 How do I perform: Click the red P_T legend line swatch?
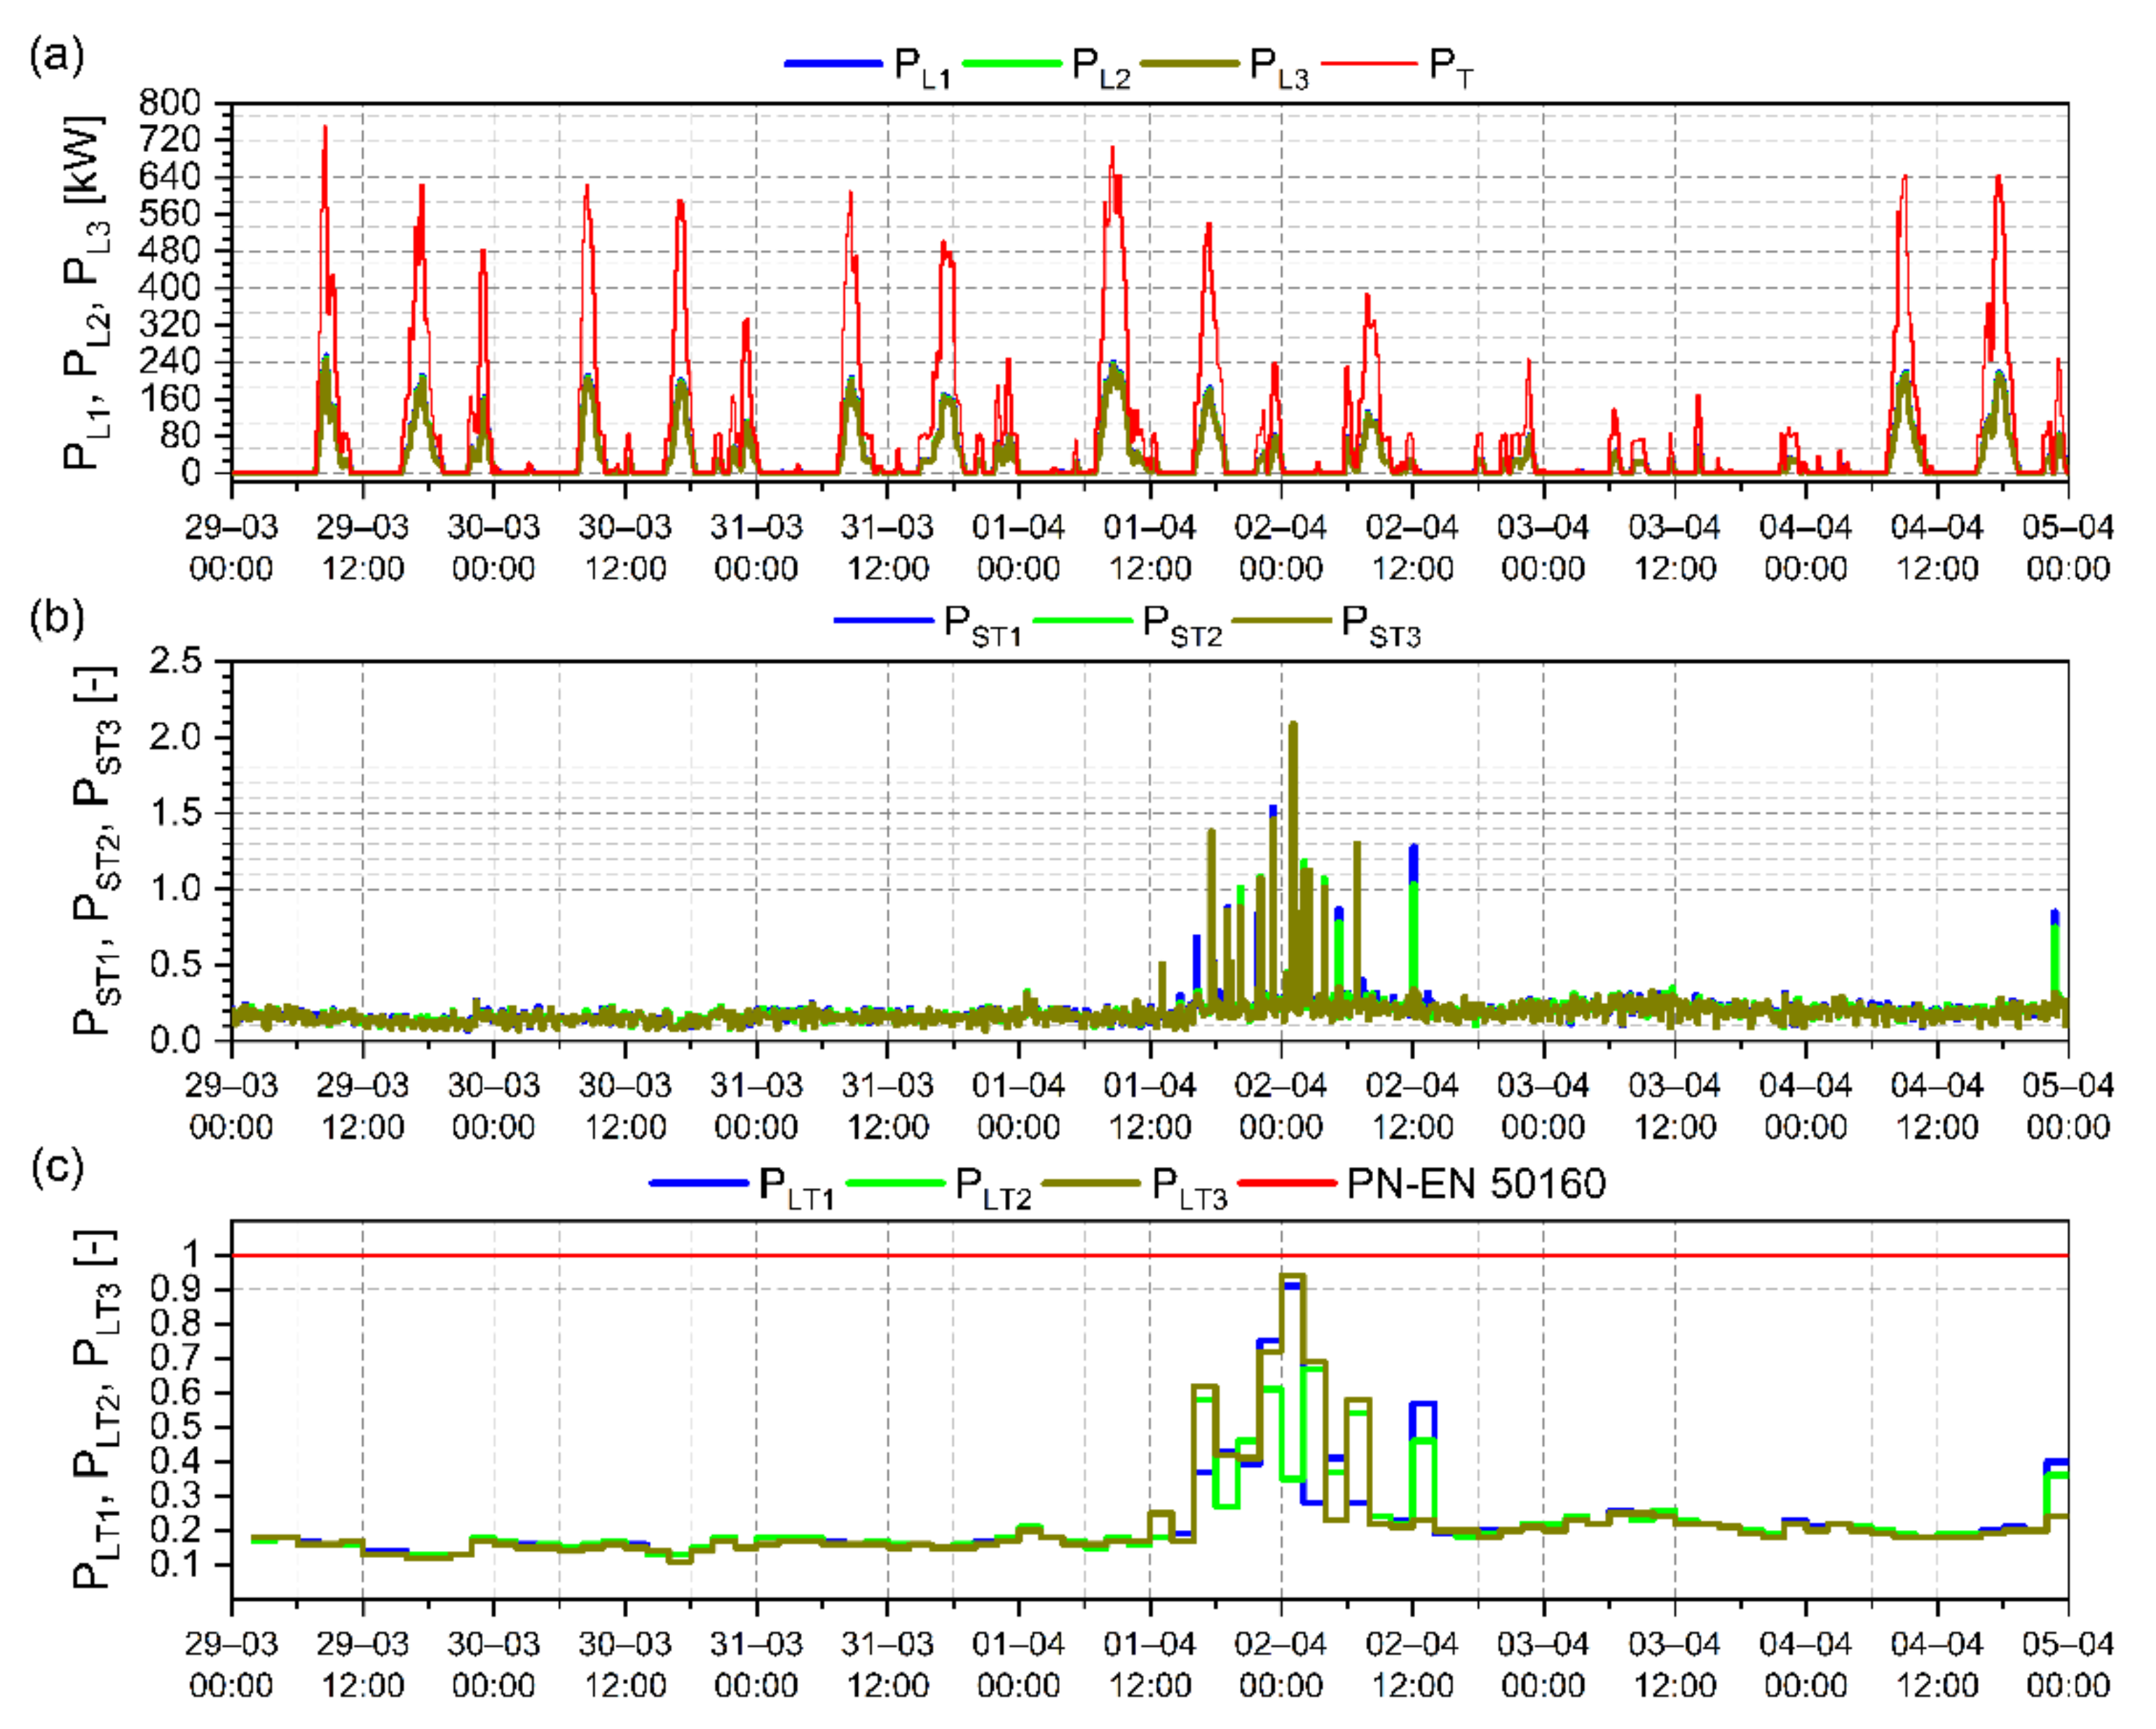tap(1369, 64)
